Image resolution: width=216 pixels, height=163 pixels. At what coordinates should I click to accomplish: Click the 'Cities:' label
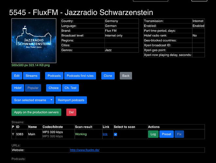pyautogui.click(x=66, y=45)
